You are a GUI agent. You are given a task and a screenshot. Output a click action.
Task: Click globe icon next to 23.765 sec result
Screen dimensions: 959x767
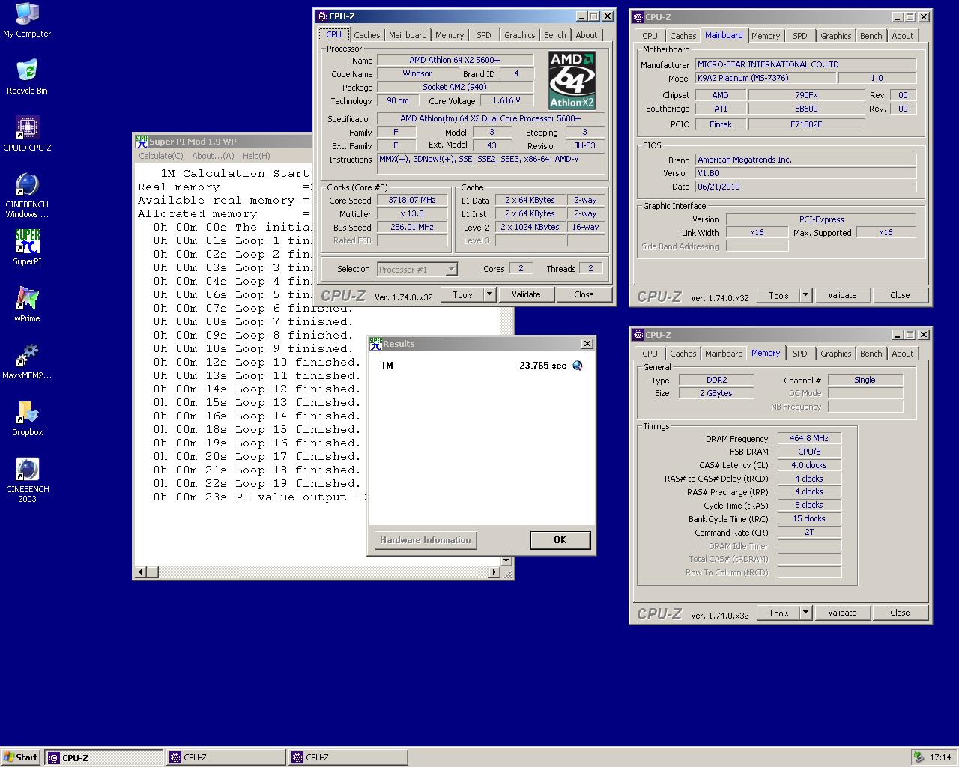(577, 366)
